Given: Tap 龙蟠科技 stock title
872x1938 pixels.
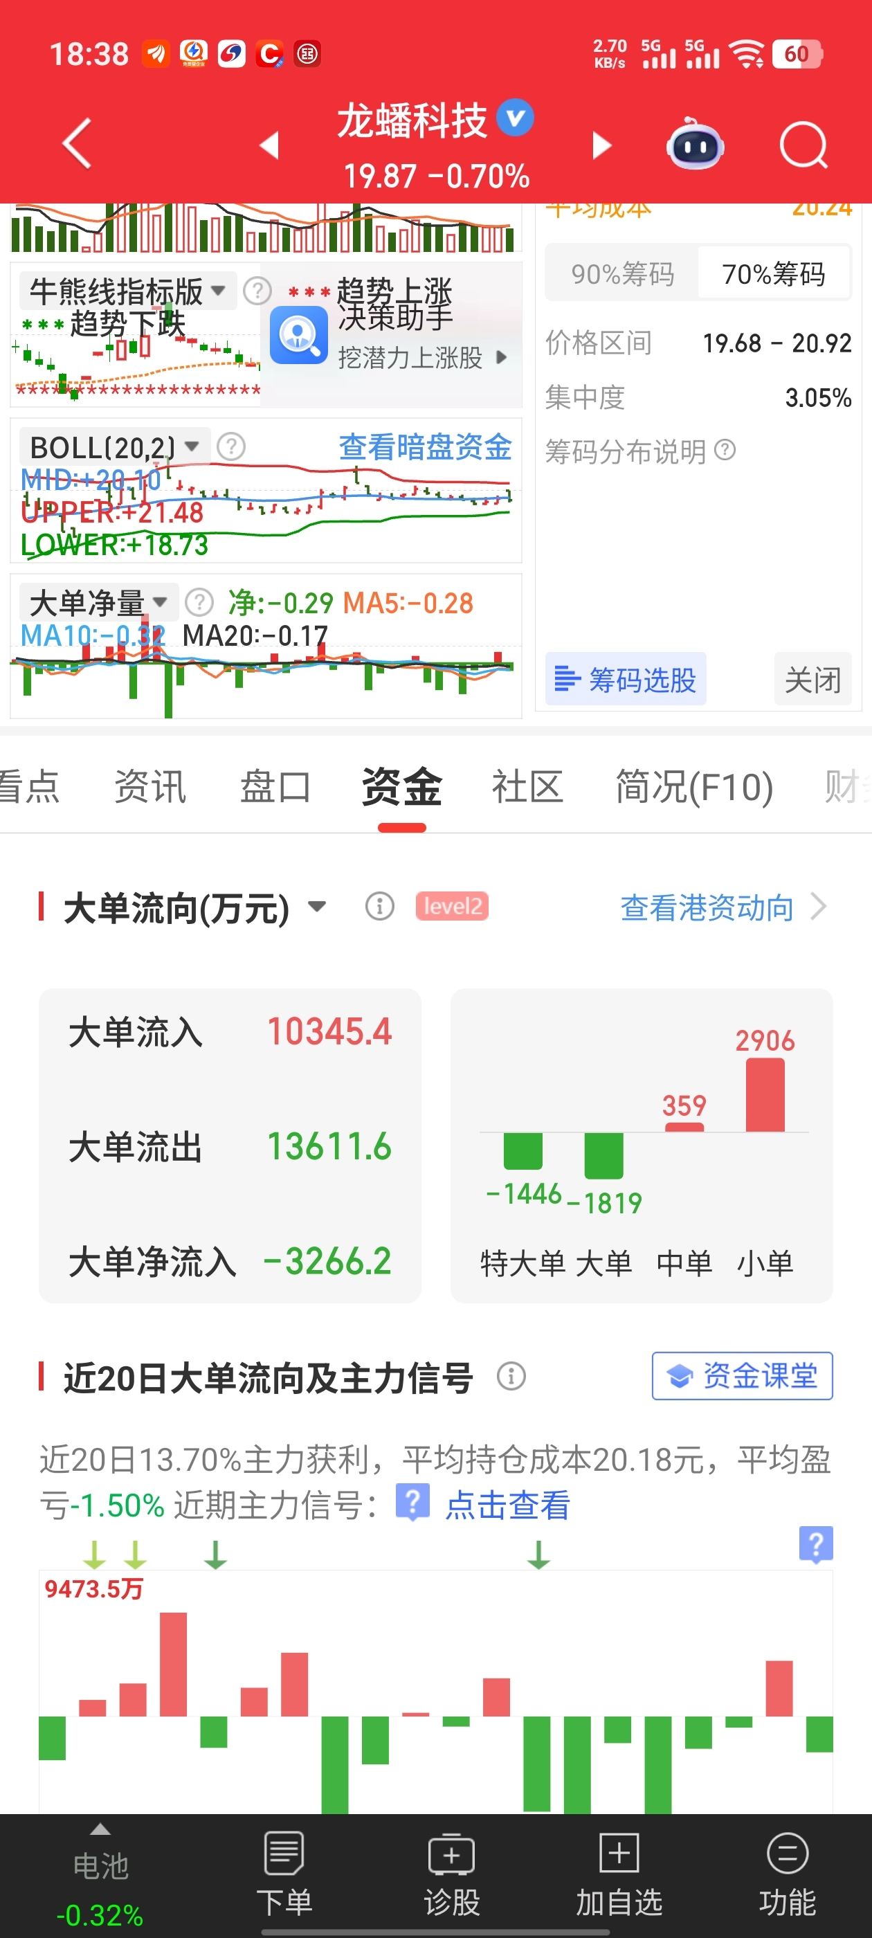Looking at the screenshot, I should pyautogui.click(x=412, y=120).
